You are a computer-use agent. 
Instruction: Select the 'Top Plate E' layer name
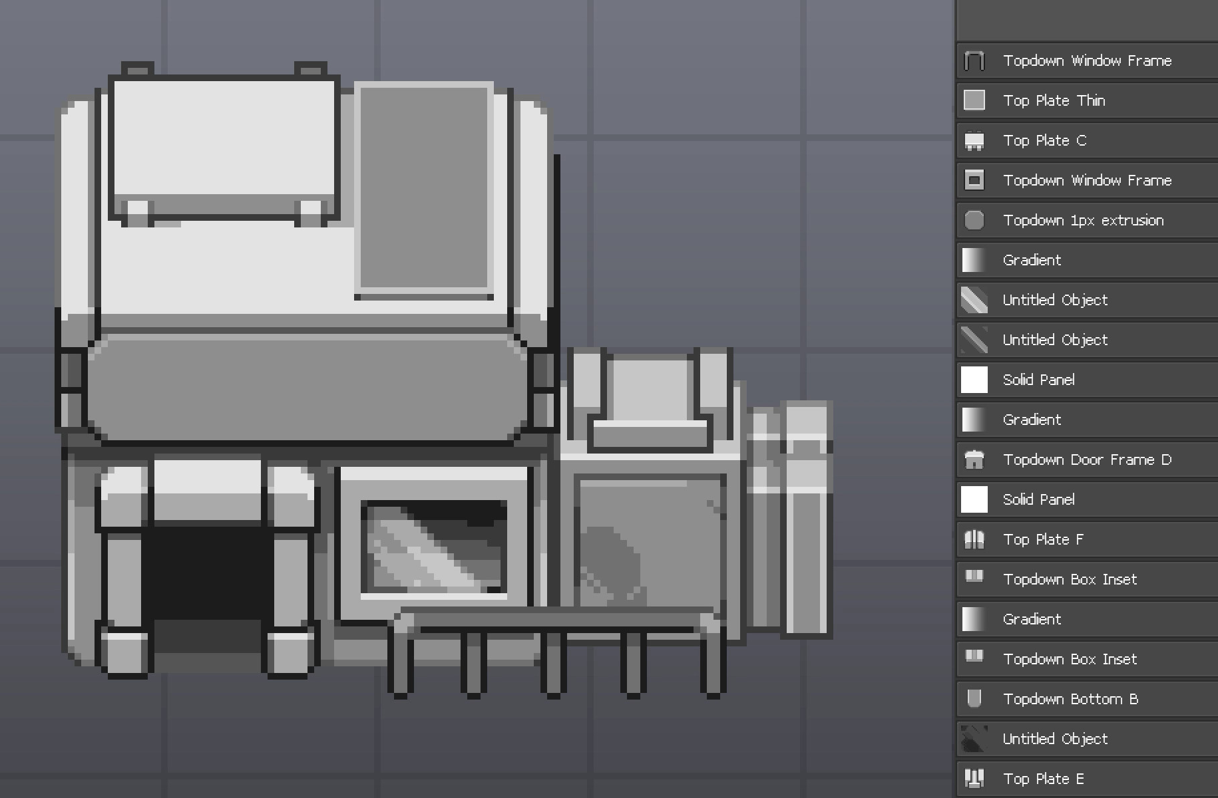point(1044,779)
